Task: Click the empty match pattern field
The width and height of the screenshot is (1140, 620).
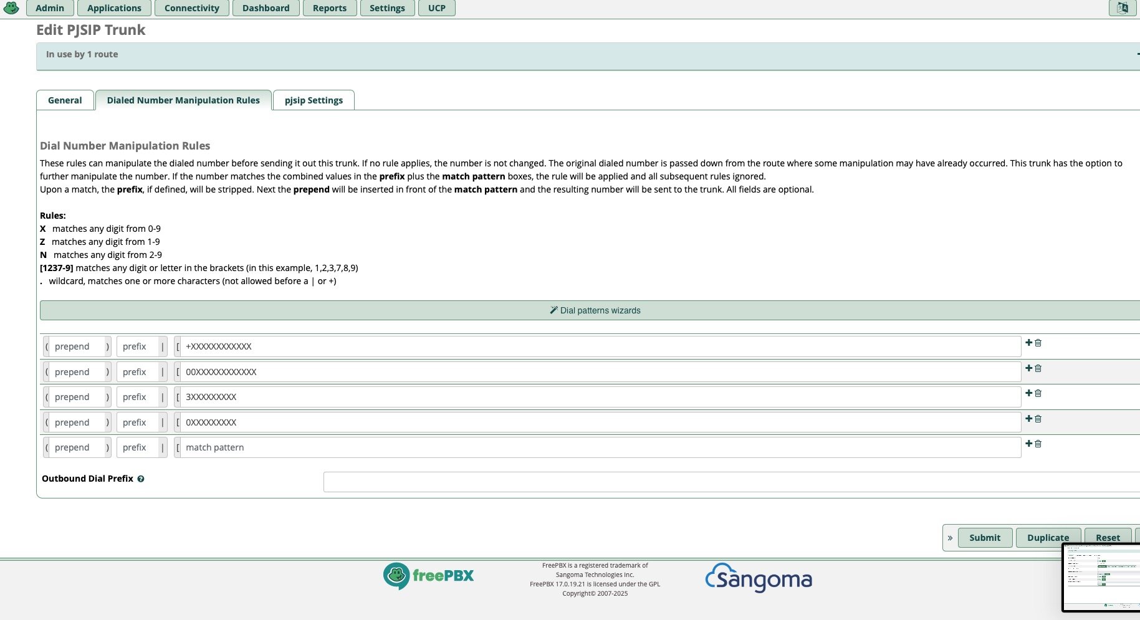Action: pyautogui.click(x=600, y=447)
